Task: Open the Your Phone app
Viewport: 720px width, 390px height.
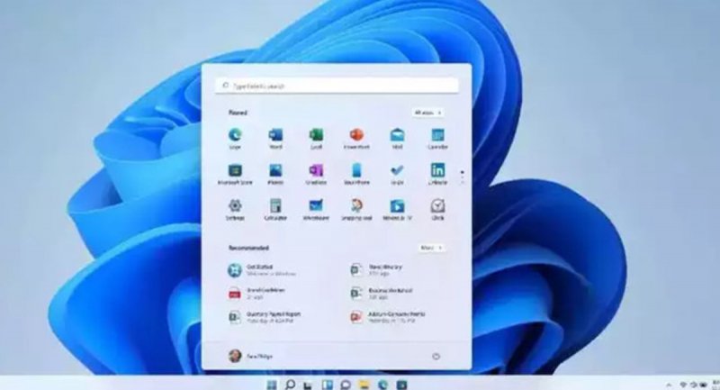Action: [356, 174]
